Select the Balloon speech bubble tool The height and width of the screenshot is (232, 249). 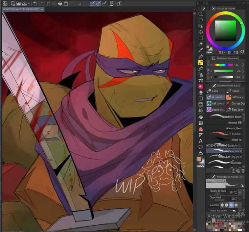[x=201, y=147]
